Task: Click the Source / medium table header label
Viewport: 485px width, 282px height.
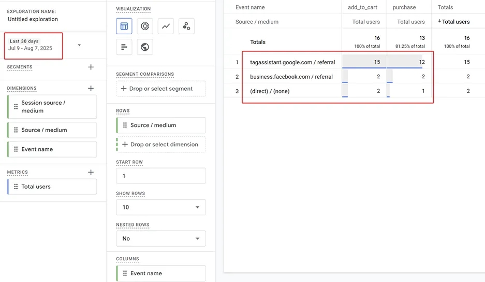Action: point(257,22)
